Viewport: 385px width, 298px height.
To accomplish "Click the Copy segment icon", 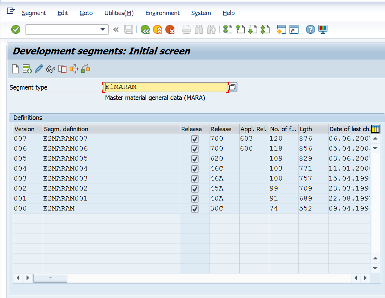I will pos(62,69).
